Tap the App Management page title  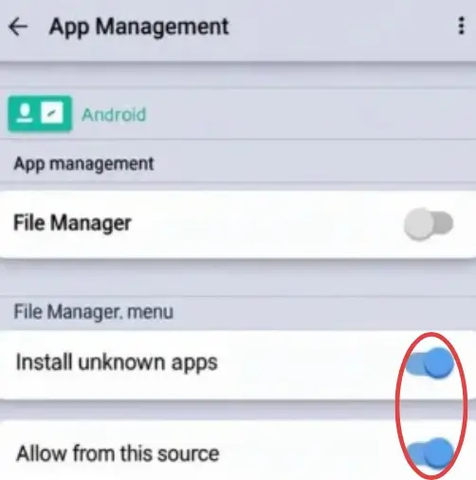[138, 28]
